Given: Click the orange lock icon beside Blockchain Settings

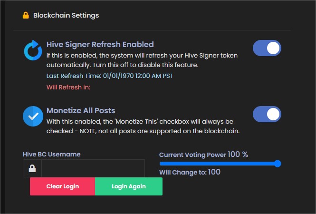Looking at the screenshot, I should tap(26, 15).
